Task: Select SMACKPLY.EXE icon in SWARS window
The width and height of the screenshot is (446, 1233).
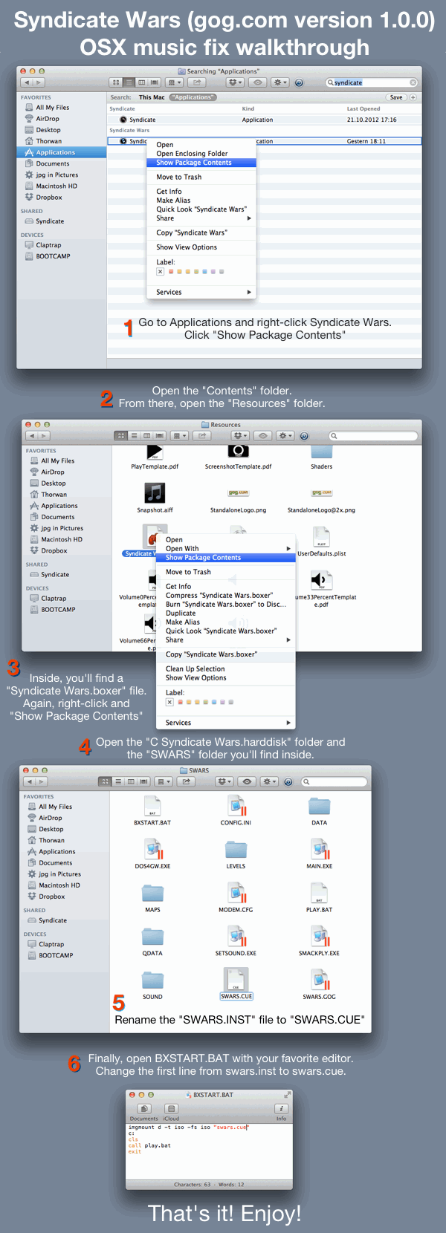Action: [x=320, y=936]
